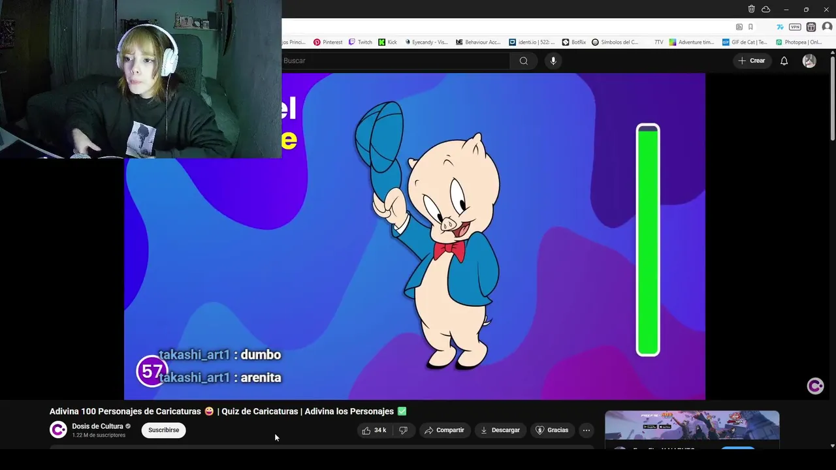836x470 pixels.
Task: Open the Símbolos del C bookmark
Action: [x=615, y=42]
